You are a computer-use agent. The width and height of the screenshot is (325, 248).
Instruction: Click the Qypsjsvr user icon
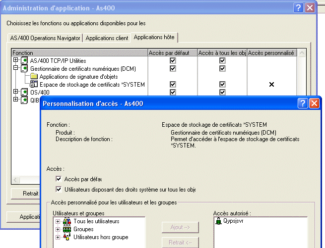(218, 221)
